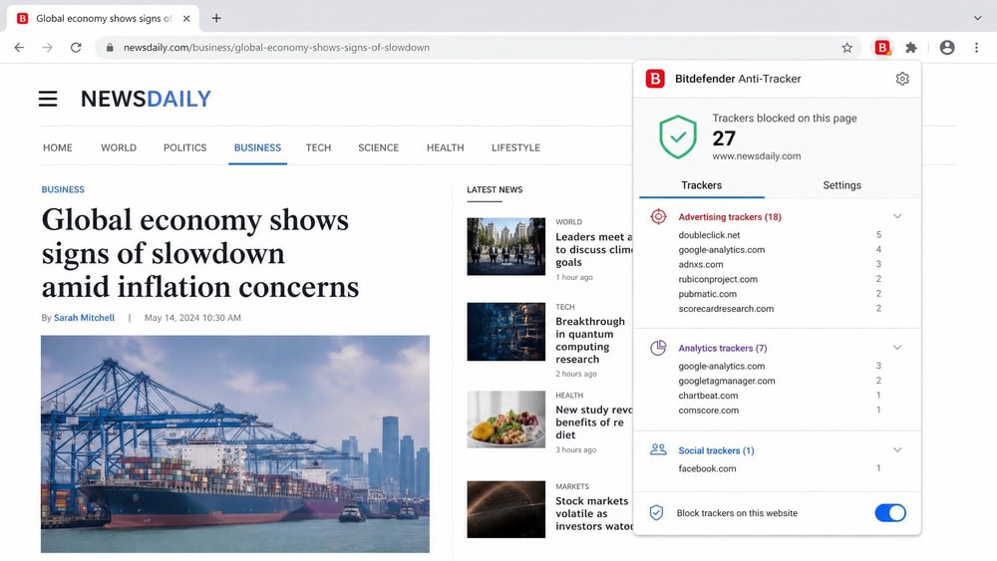
Task: Click the quantum computing thumbnail
Action: (506, 332)
